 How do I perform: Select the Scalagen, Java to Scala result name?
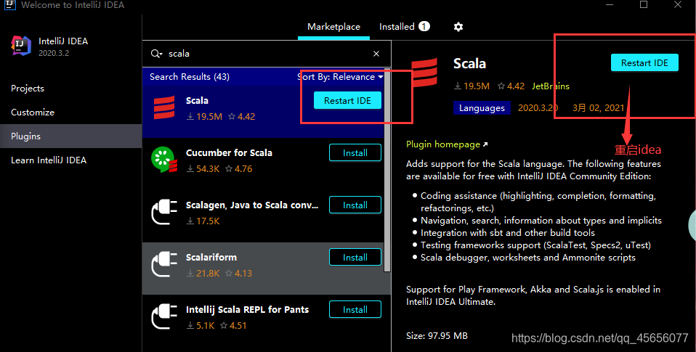pyautogui.click(x=252, y=205)
